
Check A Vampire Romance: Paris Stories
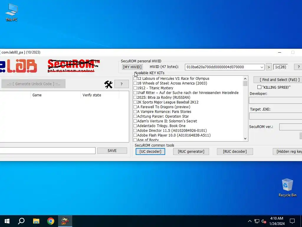click(x=135, y=111)
